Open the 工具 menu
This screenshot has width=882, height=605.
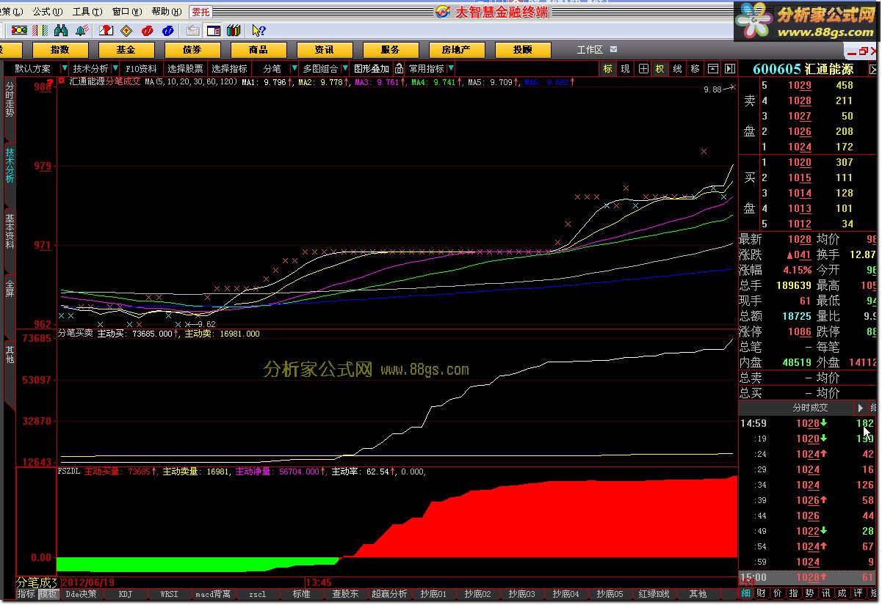click(86, 12)
